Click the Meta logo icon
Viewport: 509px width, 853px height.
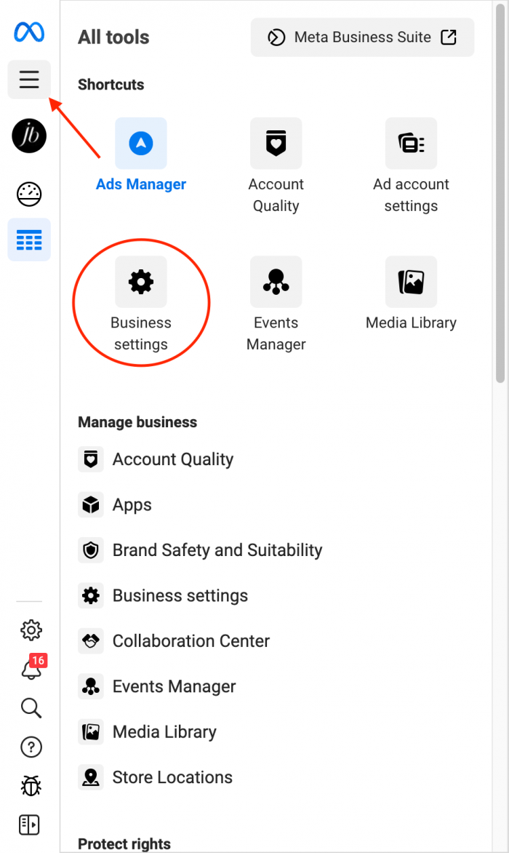pyautogui.click(x=29, y=31)
